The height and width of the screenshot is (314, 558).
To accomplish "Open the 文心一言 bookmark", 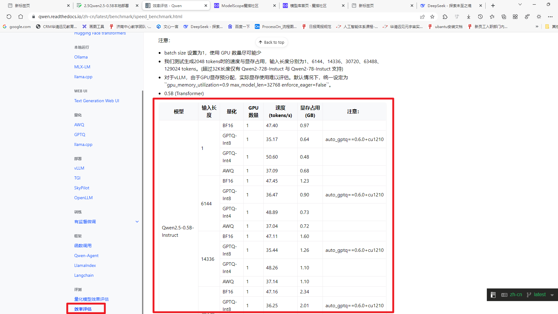I will pyautogui.click(x=167, y=26).
